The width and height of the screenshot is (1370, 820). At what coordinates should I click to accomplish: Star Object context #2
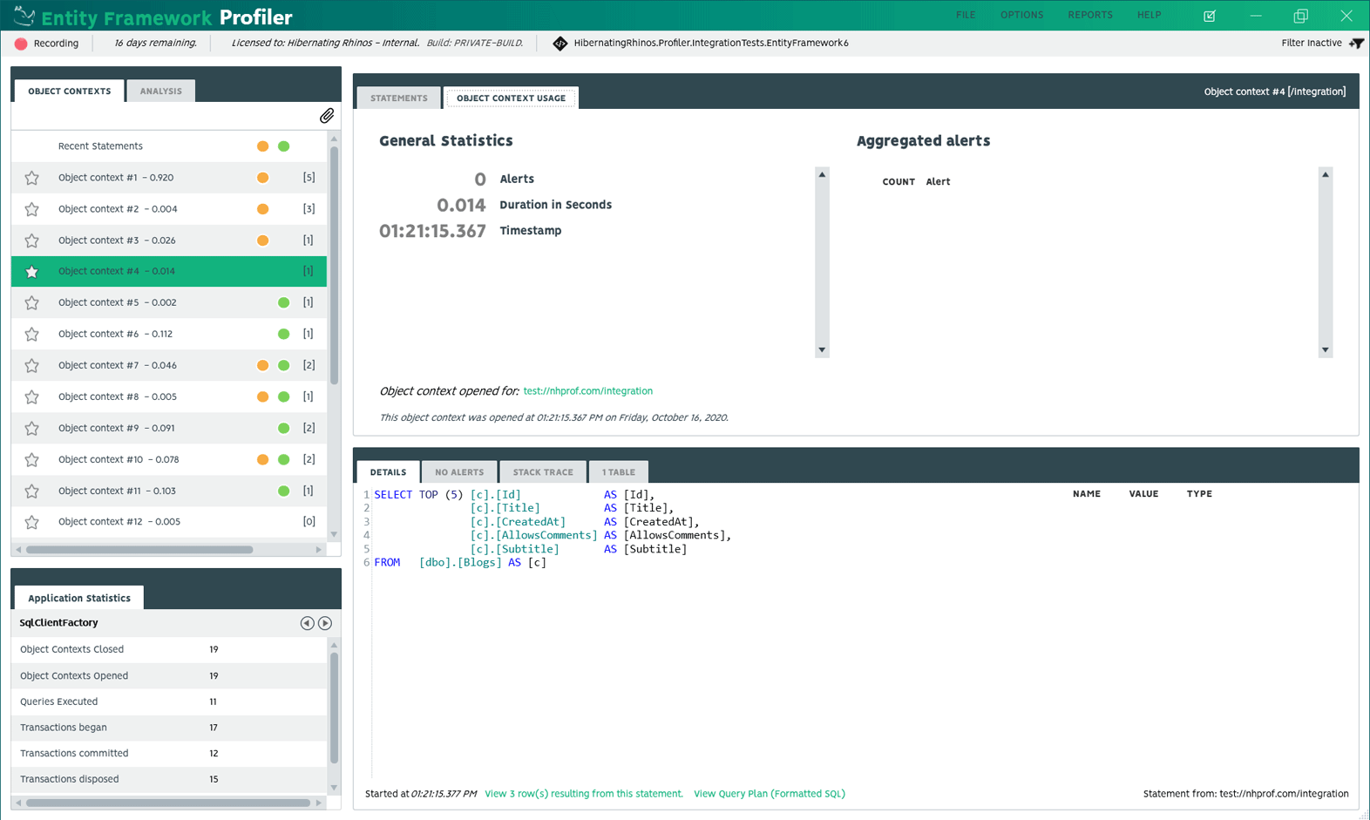click(32, 209)
